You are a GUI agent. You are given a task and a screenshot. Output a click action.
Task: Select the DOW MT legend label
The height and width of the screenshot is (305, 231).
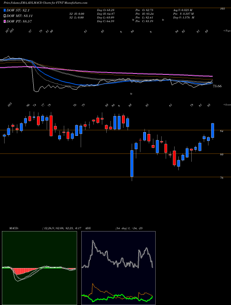19,16
